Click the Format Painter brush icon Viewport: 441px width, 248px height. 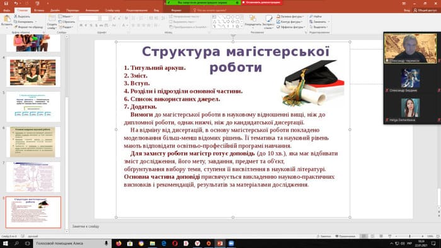[16, 27]
